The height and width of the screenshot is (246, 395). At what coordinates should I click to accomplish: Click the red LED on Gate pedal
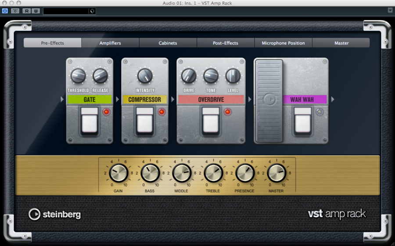point(107,112)
